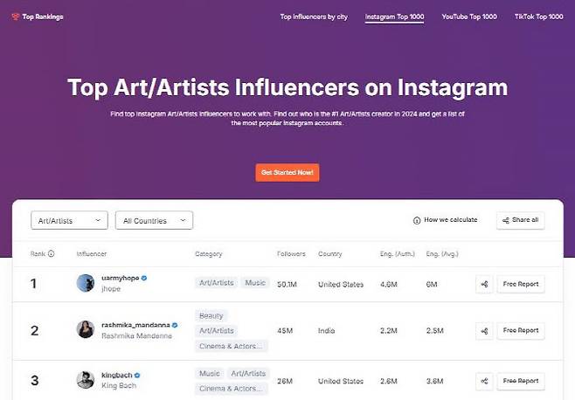
Task: Click verified badge next to uarmyhope
Action: (144, 278)
